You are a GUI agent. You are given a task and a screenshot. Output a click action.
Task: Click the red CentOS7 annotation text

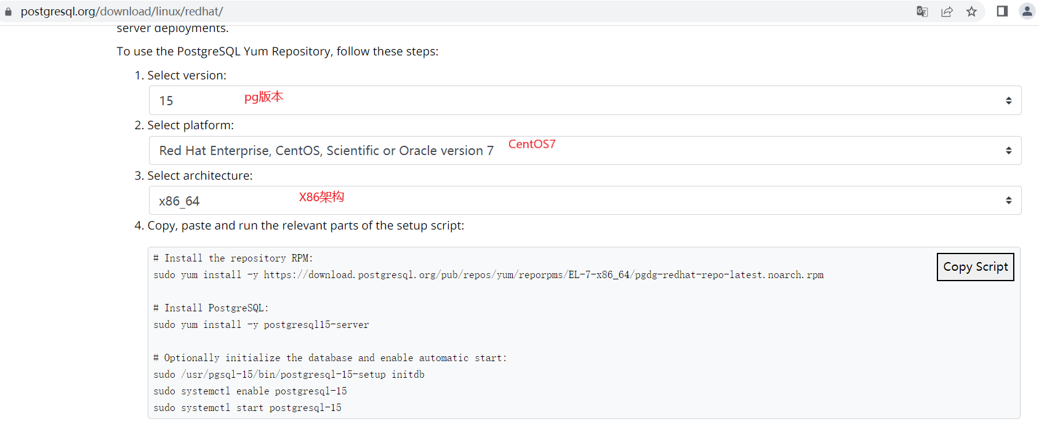[532, 144]
